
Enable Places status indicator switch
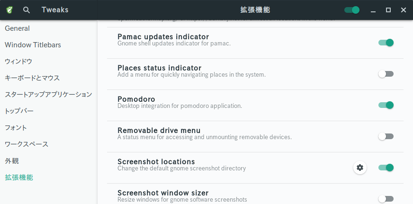pos(386,74)
